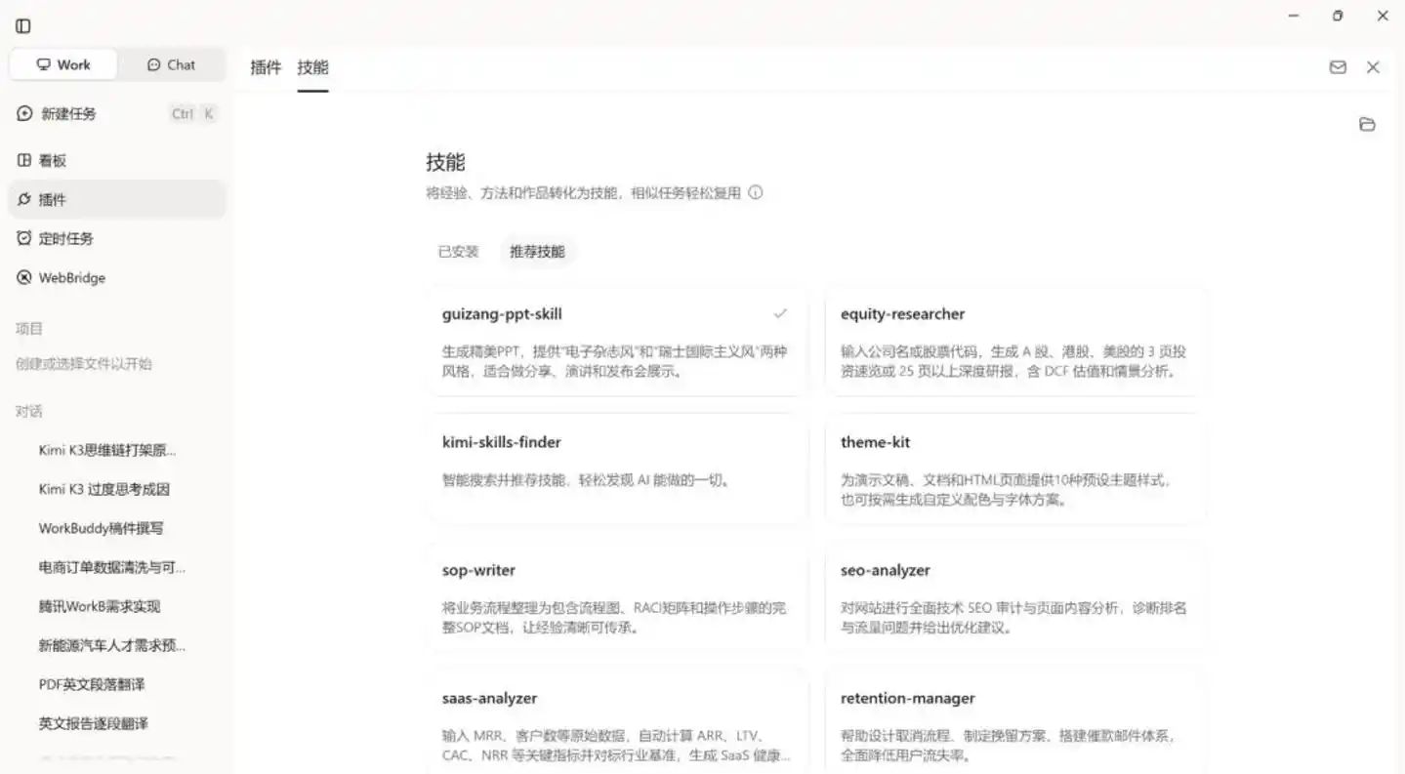
Task: Click the 定时任务 alarm clock icon
Action: click(x=24, y=238)
